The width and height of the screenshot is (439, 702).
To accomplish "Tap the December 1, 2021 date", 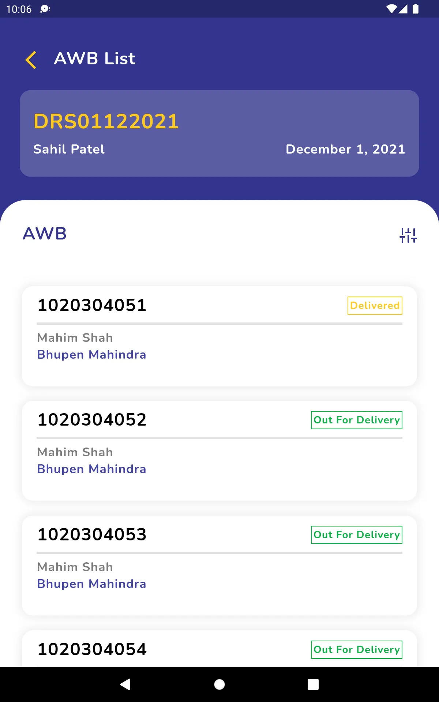I will coord(345,149).
